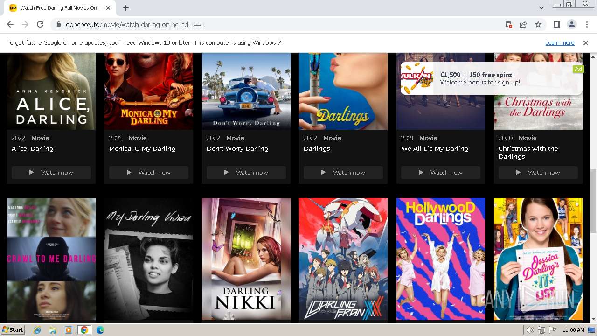This screenshot has height=336, width=597.
Task: Open the Darlings title link
Action: (317, 149)
